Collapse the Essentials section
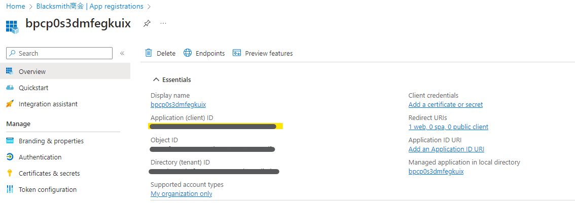Screen dimensions: 575x203 click(x=156, y=79)
